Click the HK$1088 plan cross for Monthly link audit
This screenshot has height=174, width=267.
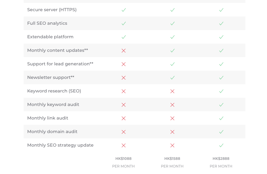124,118
